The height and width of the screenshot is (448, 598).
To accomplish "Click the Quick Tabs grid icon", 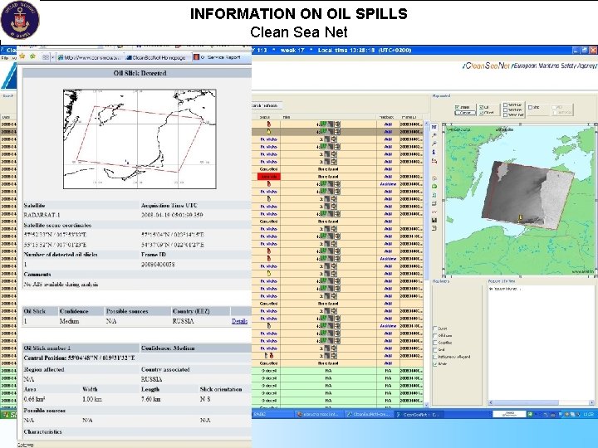I will click(x=46, y=57).
